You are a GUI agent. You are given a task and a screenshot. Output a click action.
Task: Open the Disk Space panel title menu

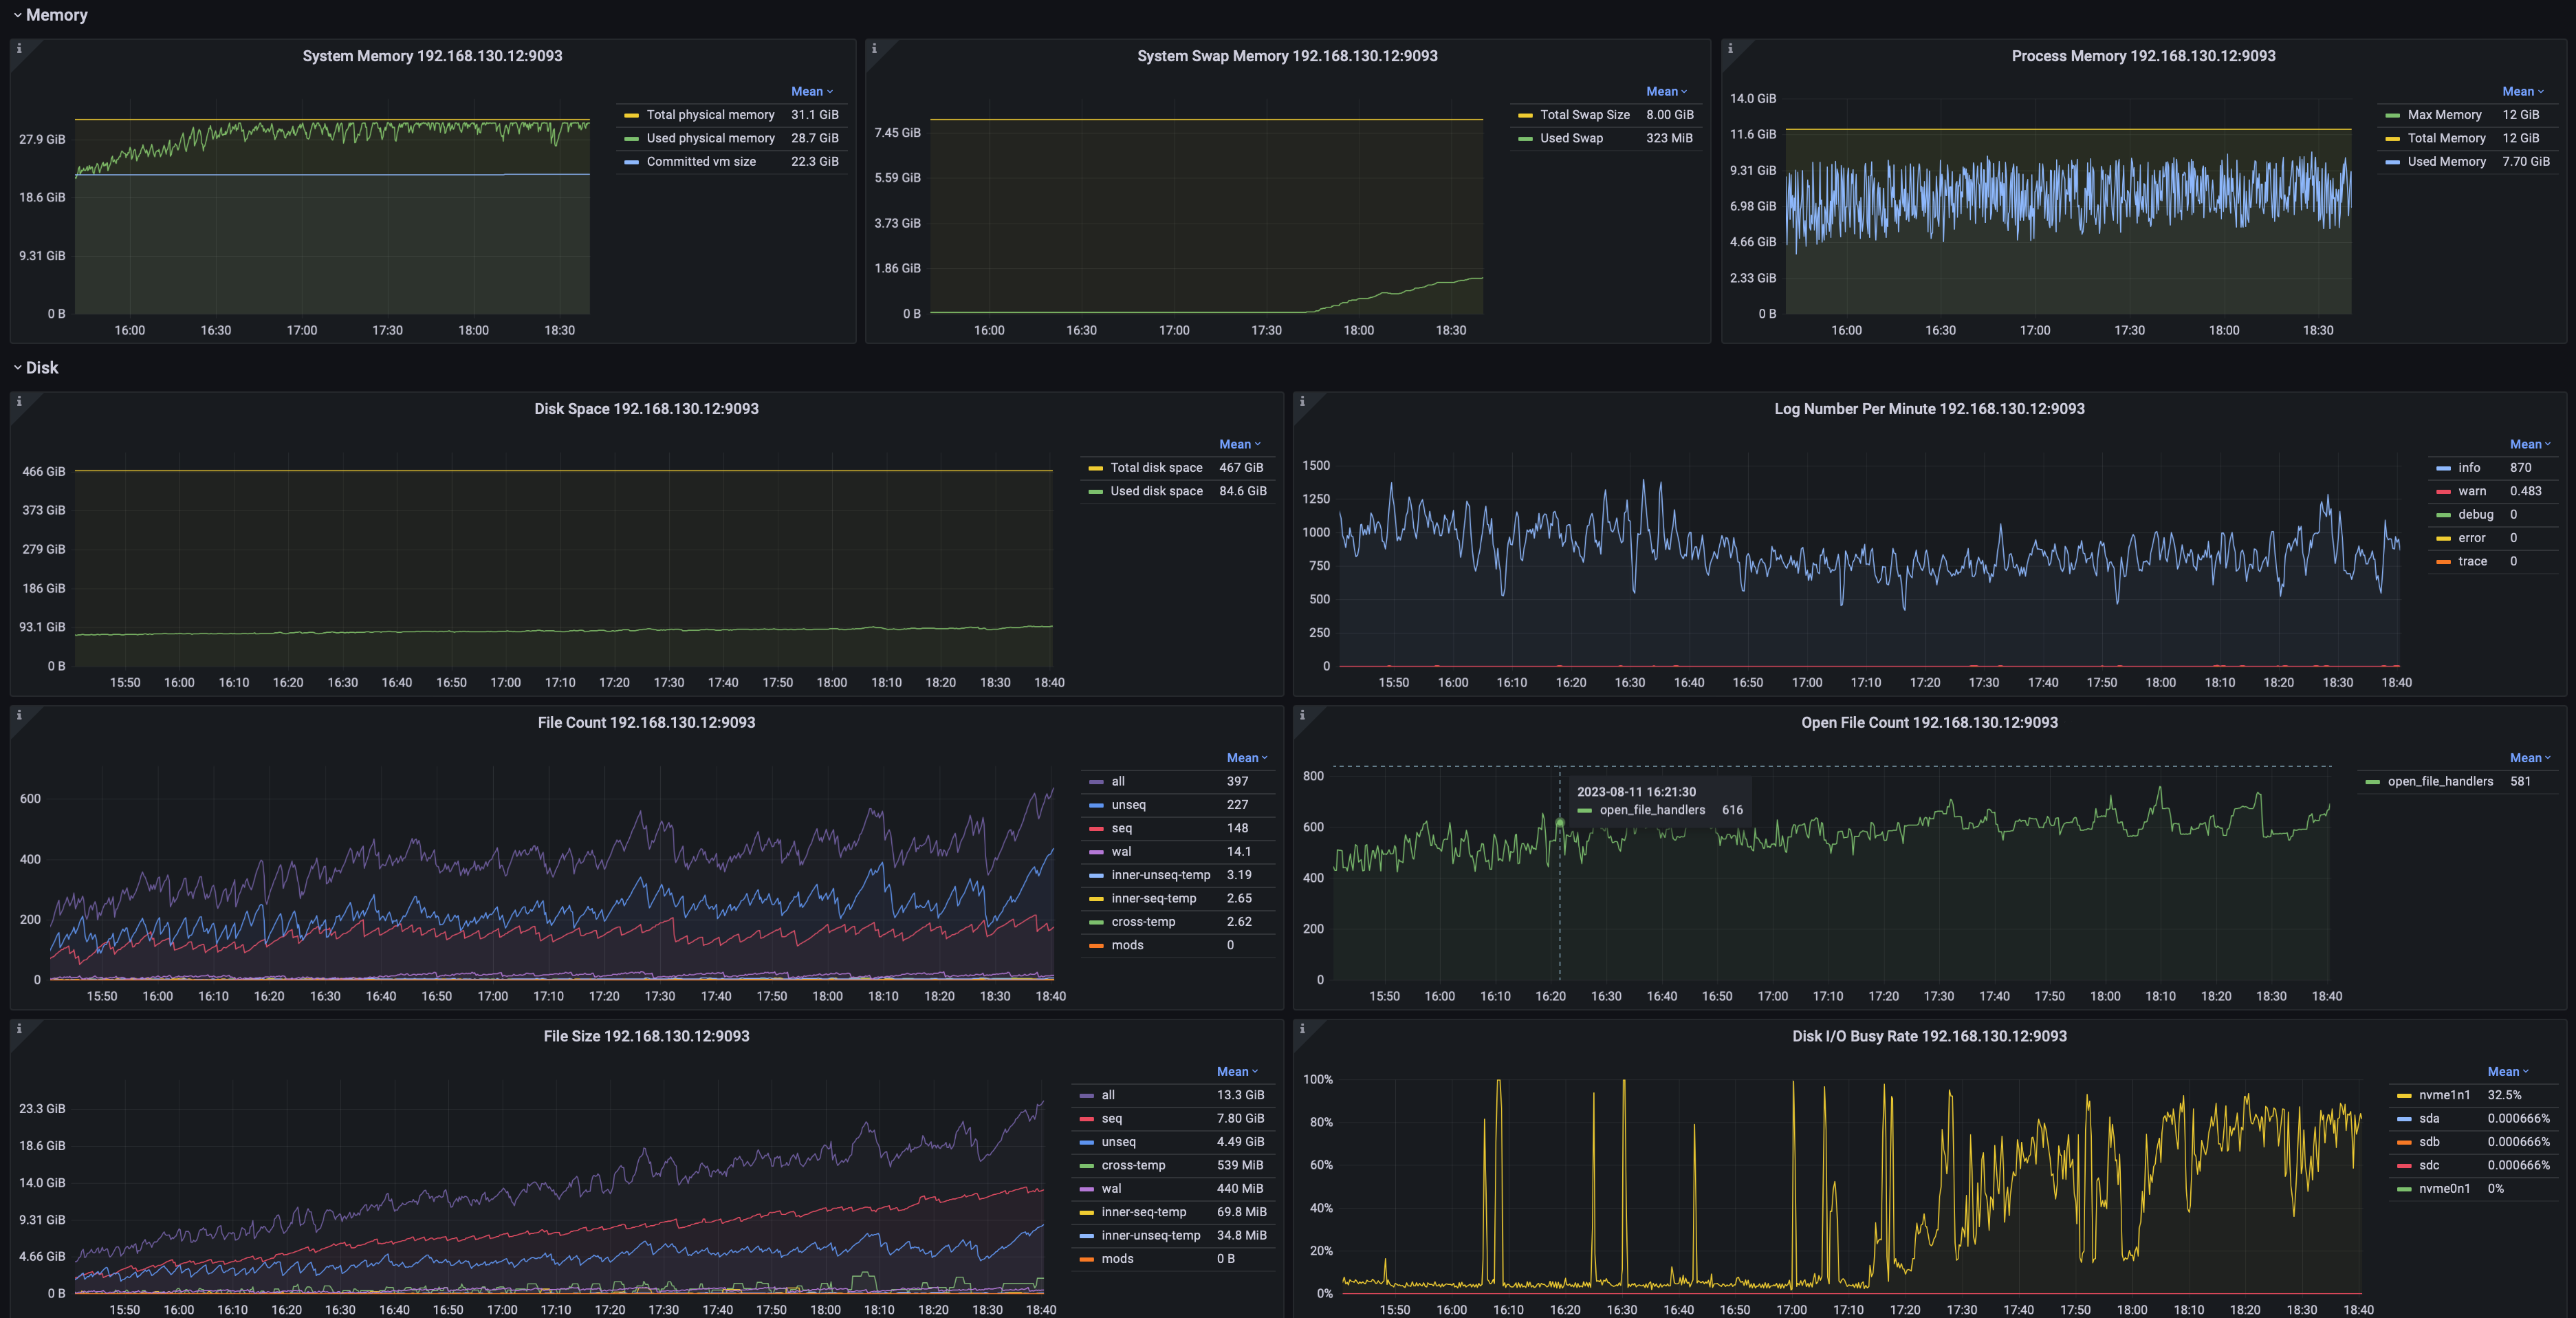[x=646, y=409]
